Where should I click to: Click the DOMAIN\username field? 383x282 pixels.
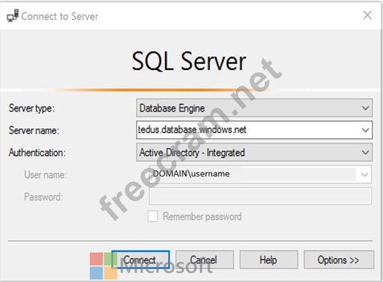(x=254, y=174)
